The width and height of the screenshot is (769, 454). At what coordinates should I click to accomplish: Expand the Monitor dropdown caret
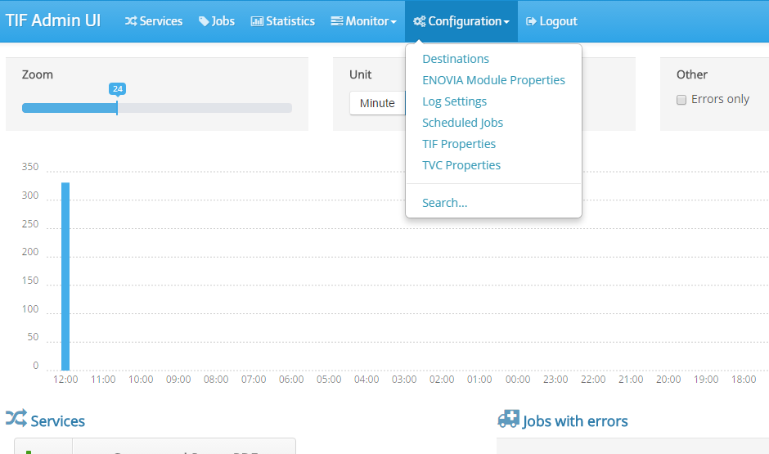393,22
